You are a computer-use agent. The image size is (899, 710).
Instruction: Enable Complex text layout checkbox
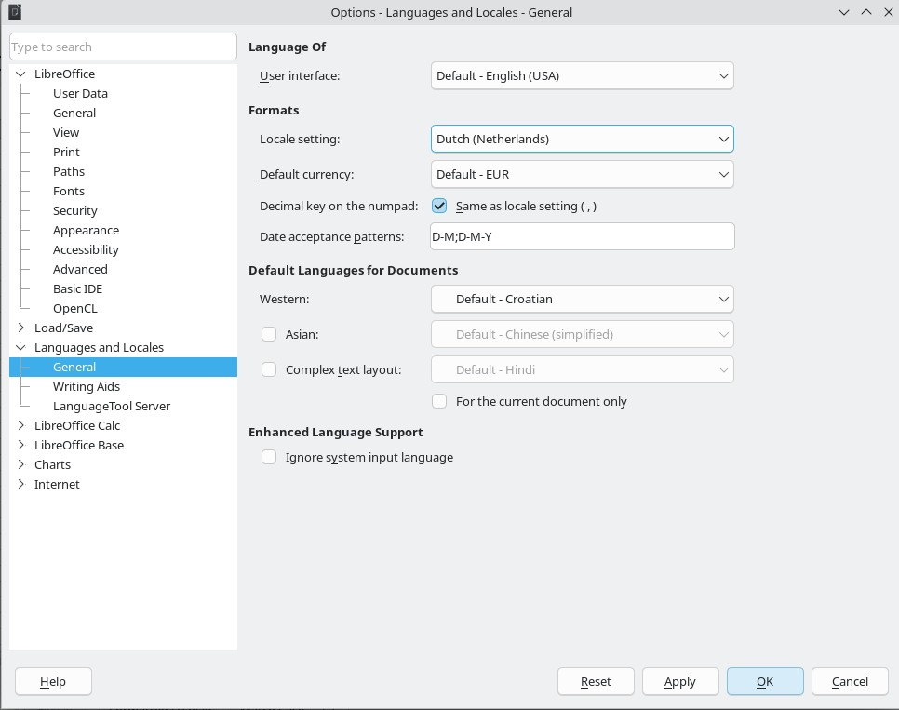pos(269,370)
